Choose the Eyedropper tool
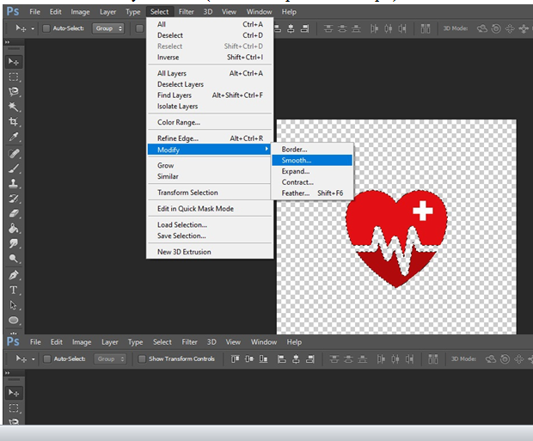The height and width of the screenshot is (441, 533). [14, 138]
